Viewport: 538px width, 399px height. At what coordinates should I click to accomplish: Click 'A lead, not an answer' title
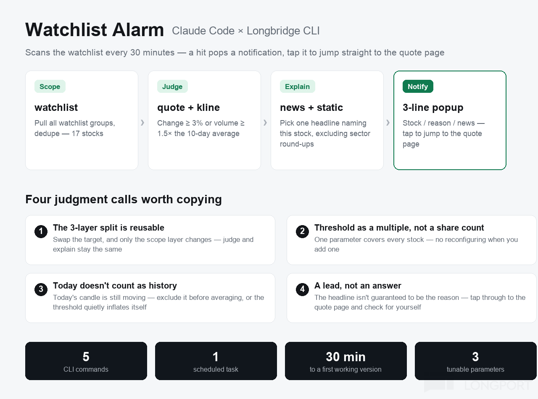tap(358, 286)
